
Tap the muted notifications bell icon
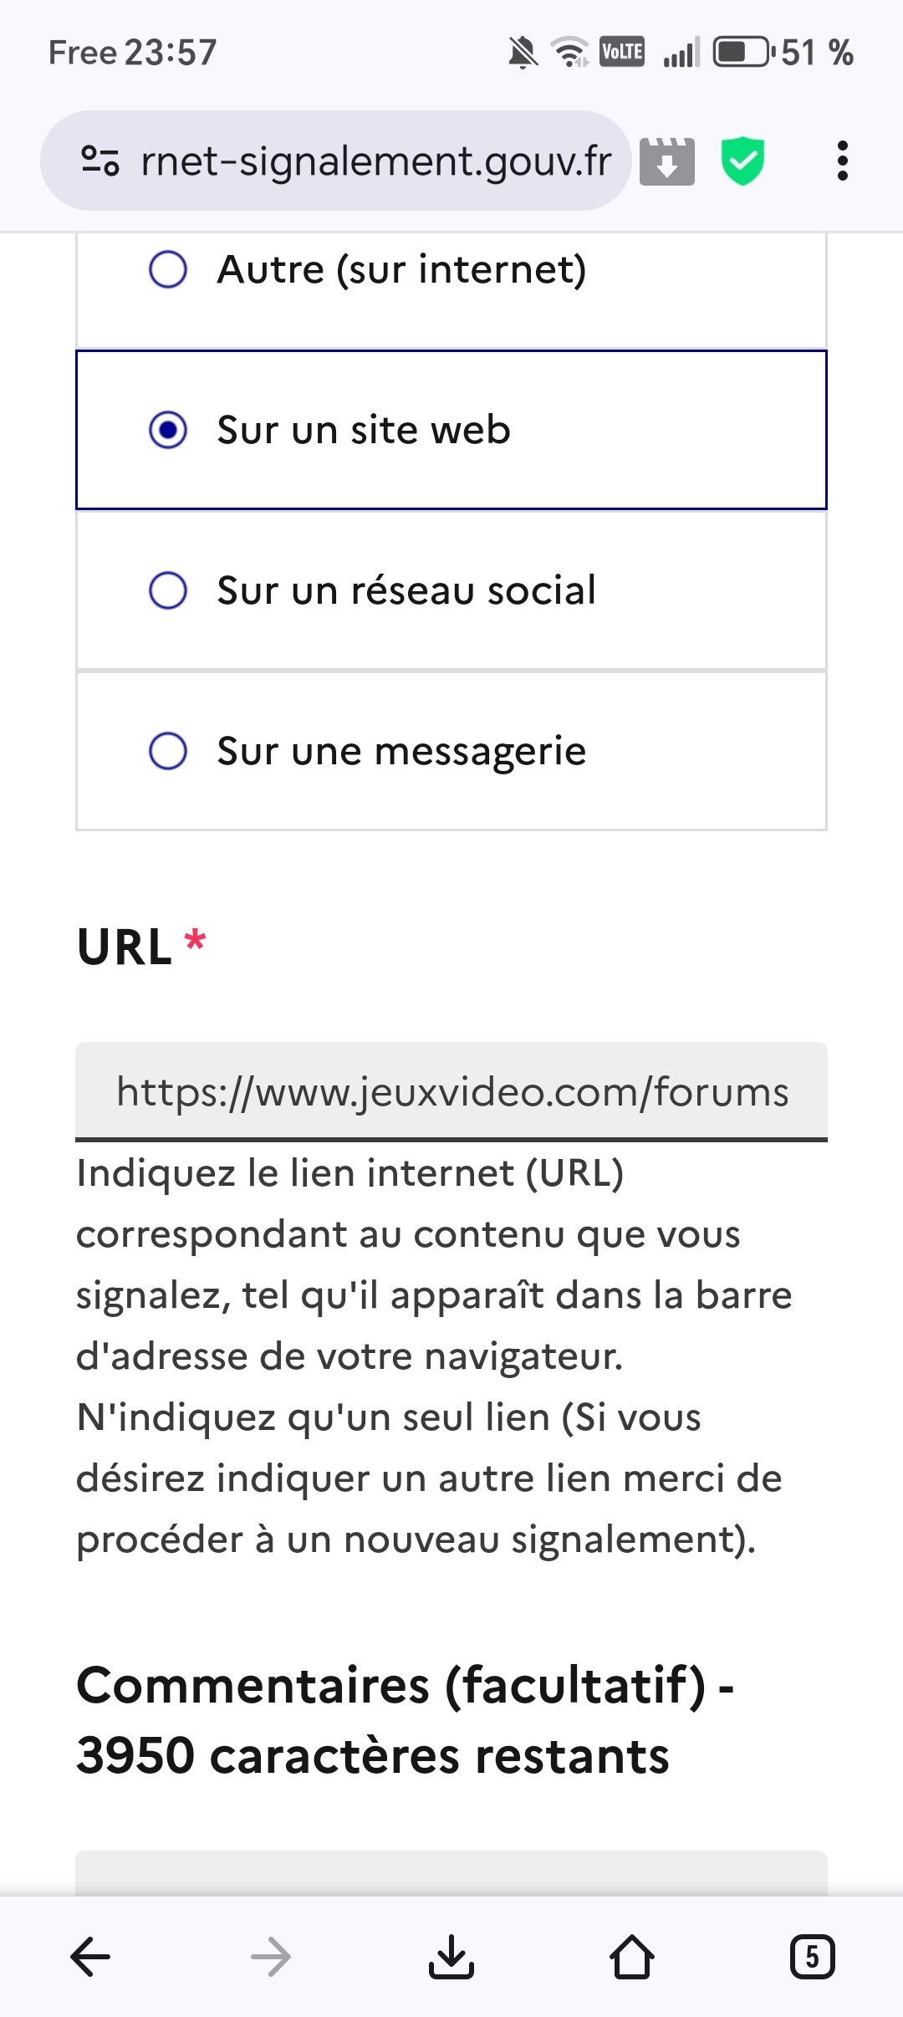coord(523,53)
